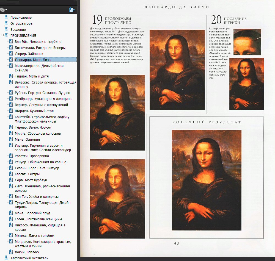This screenshot has width=275, height=261.
Task: Click bookmark icon for Кассат. Сёстры
Action: pos(11,174)
